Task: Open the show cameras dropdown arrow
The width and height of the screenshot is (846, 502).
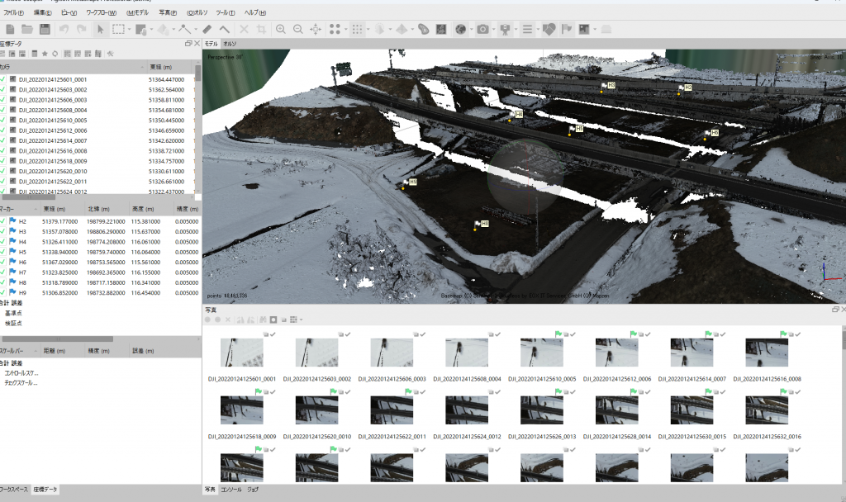Action: (x=493, y=30)
